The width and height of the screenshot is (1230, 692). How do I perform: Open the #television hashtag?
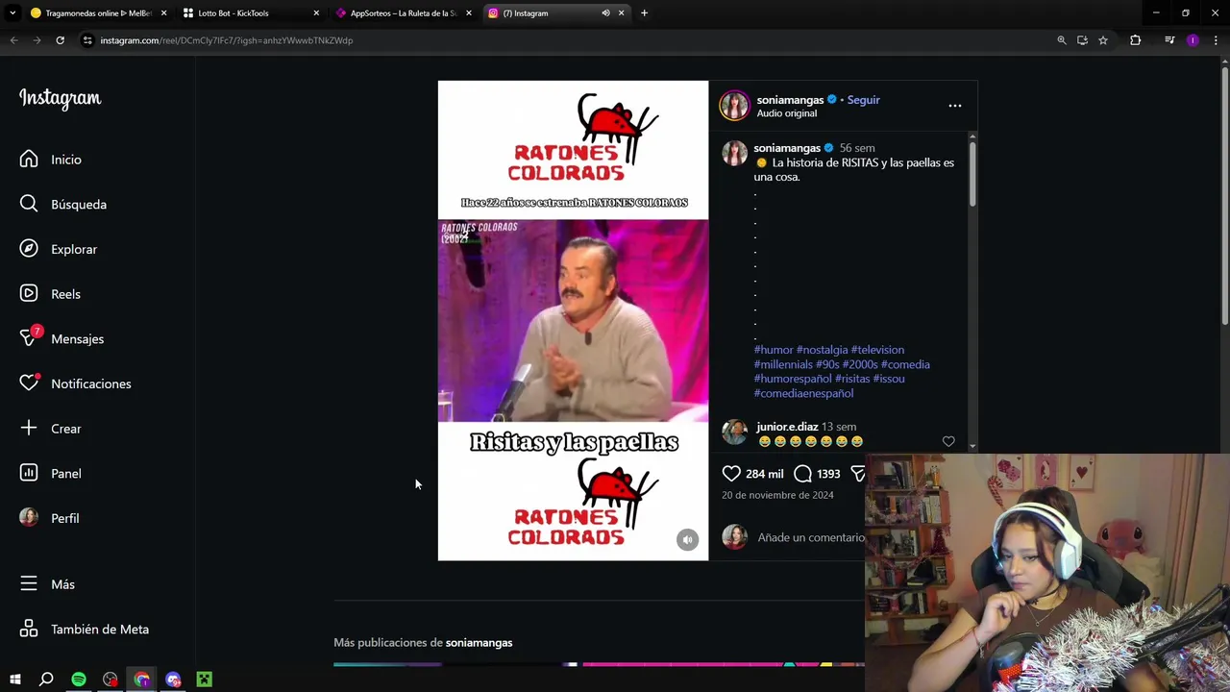877,350
